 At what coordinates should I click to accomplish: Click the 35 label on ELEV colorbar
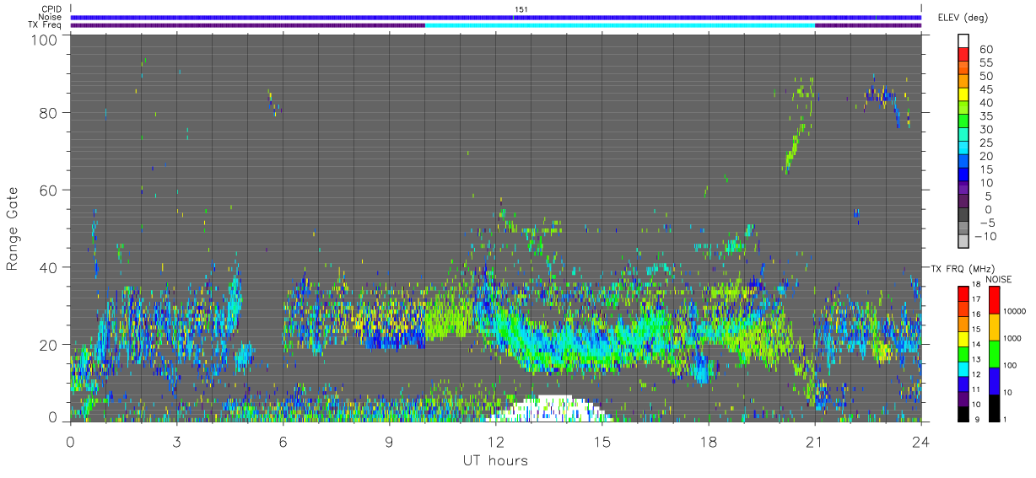[x=986, y=116]
